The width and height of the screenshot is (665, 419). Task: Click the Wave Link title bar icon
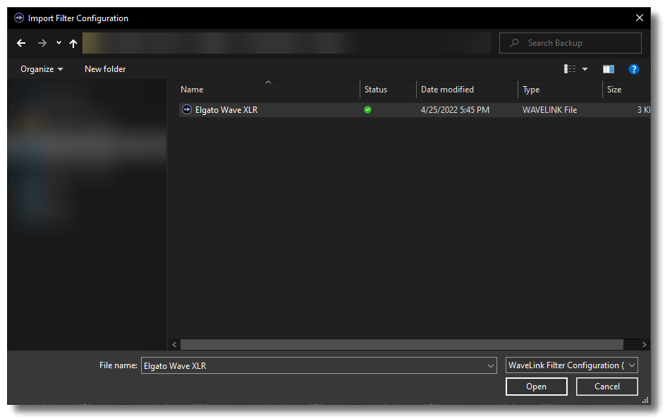pyautogui.click(x=19, y=18)
